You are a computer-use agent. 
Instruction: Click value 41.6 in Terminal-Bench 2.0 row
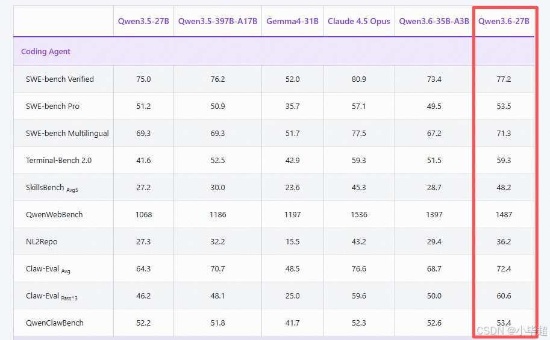pyautogui.click(x=143, y=161)
